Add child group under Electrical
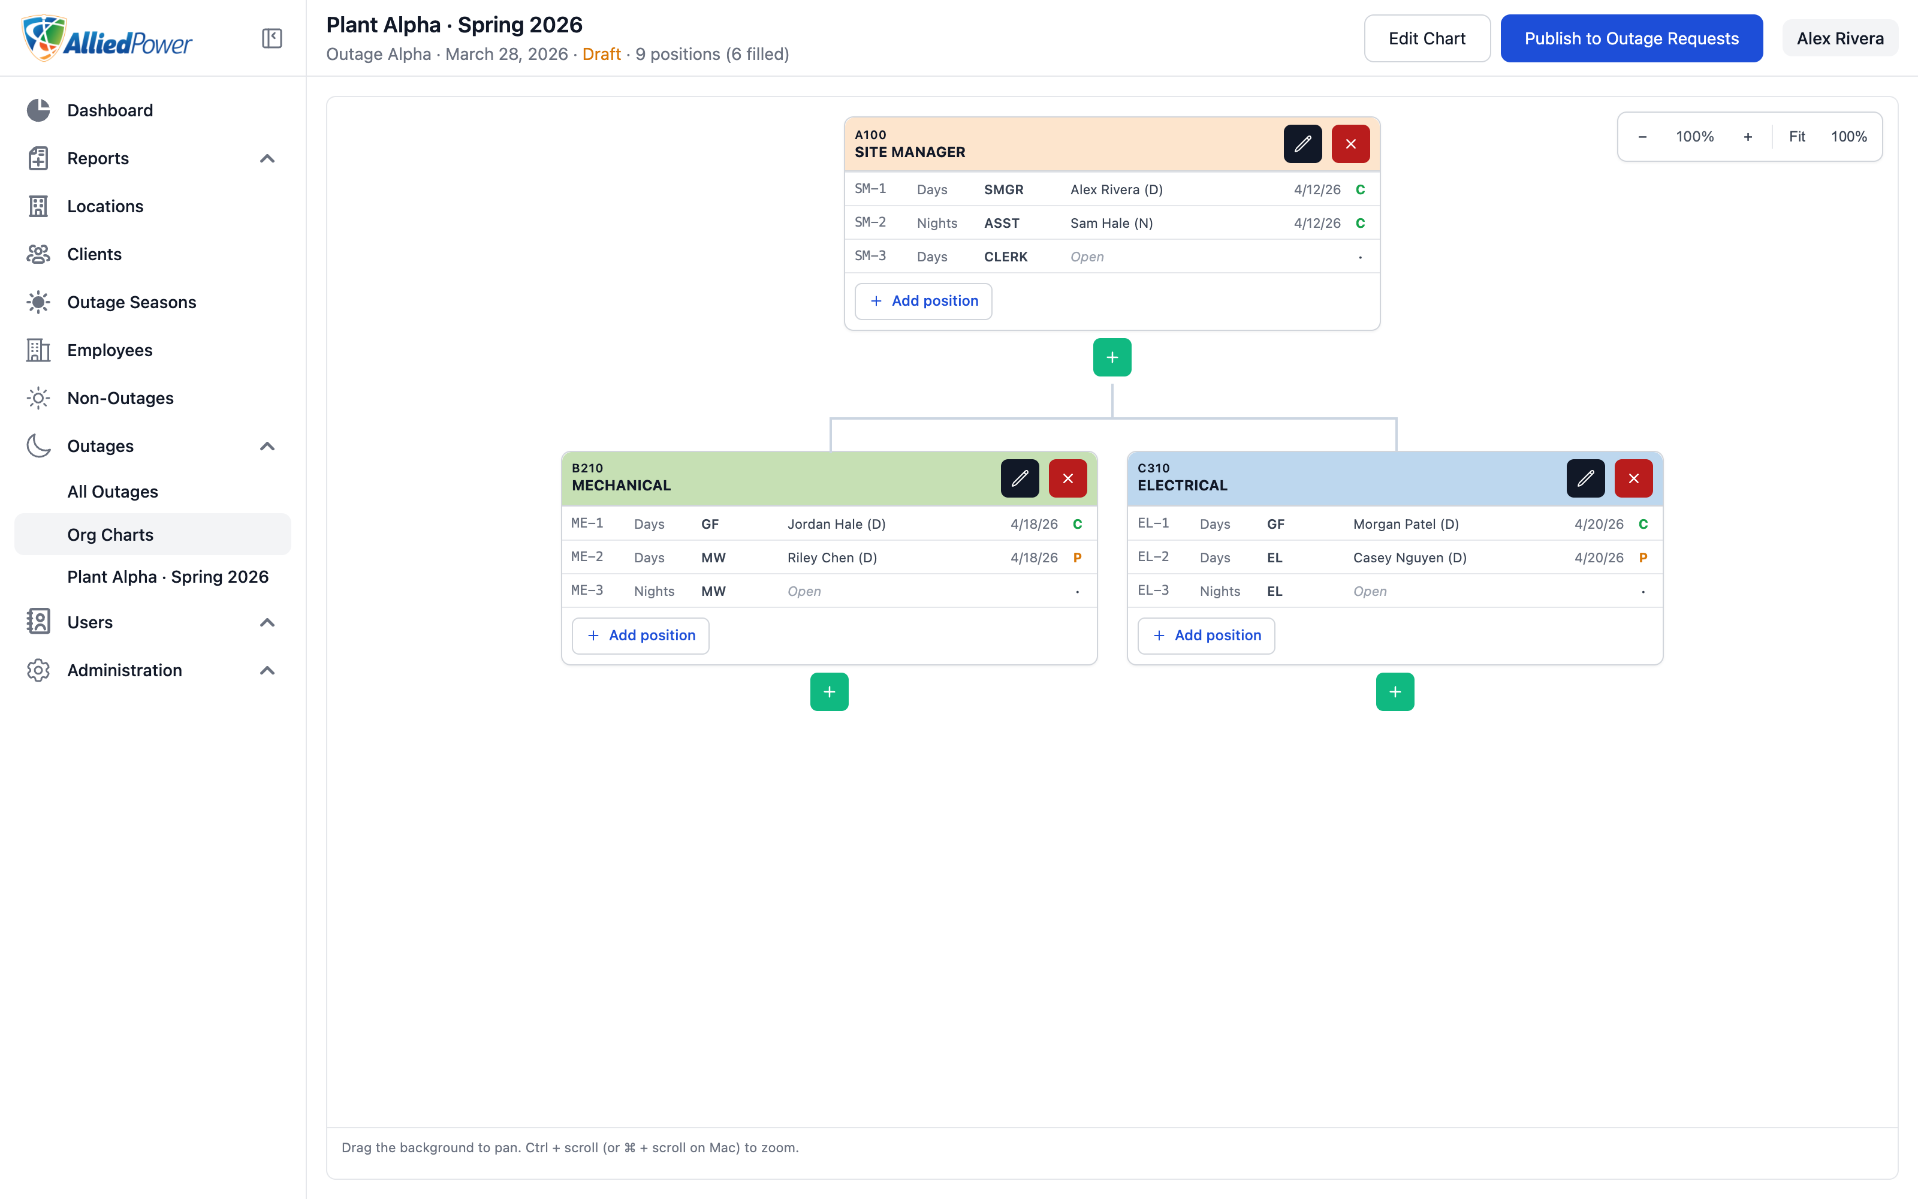The image size is (1918, 1199). [1395, 692]
